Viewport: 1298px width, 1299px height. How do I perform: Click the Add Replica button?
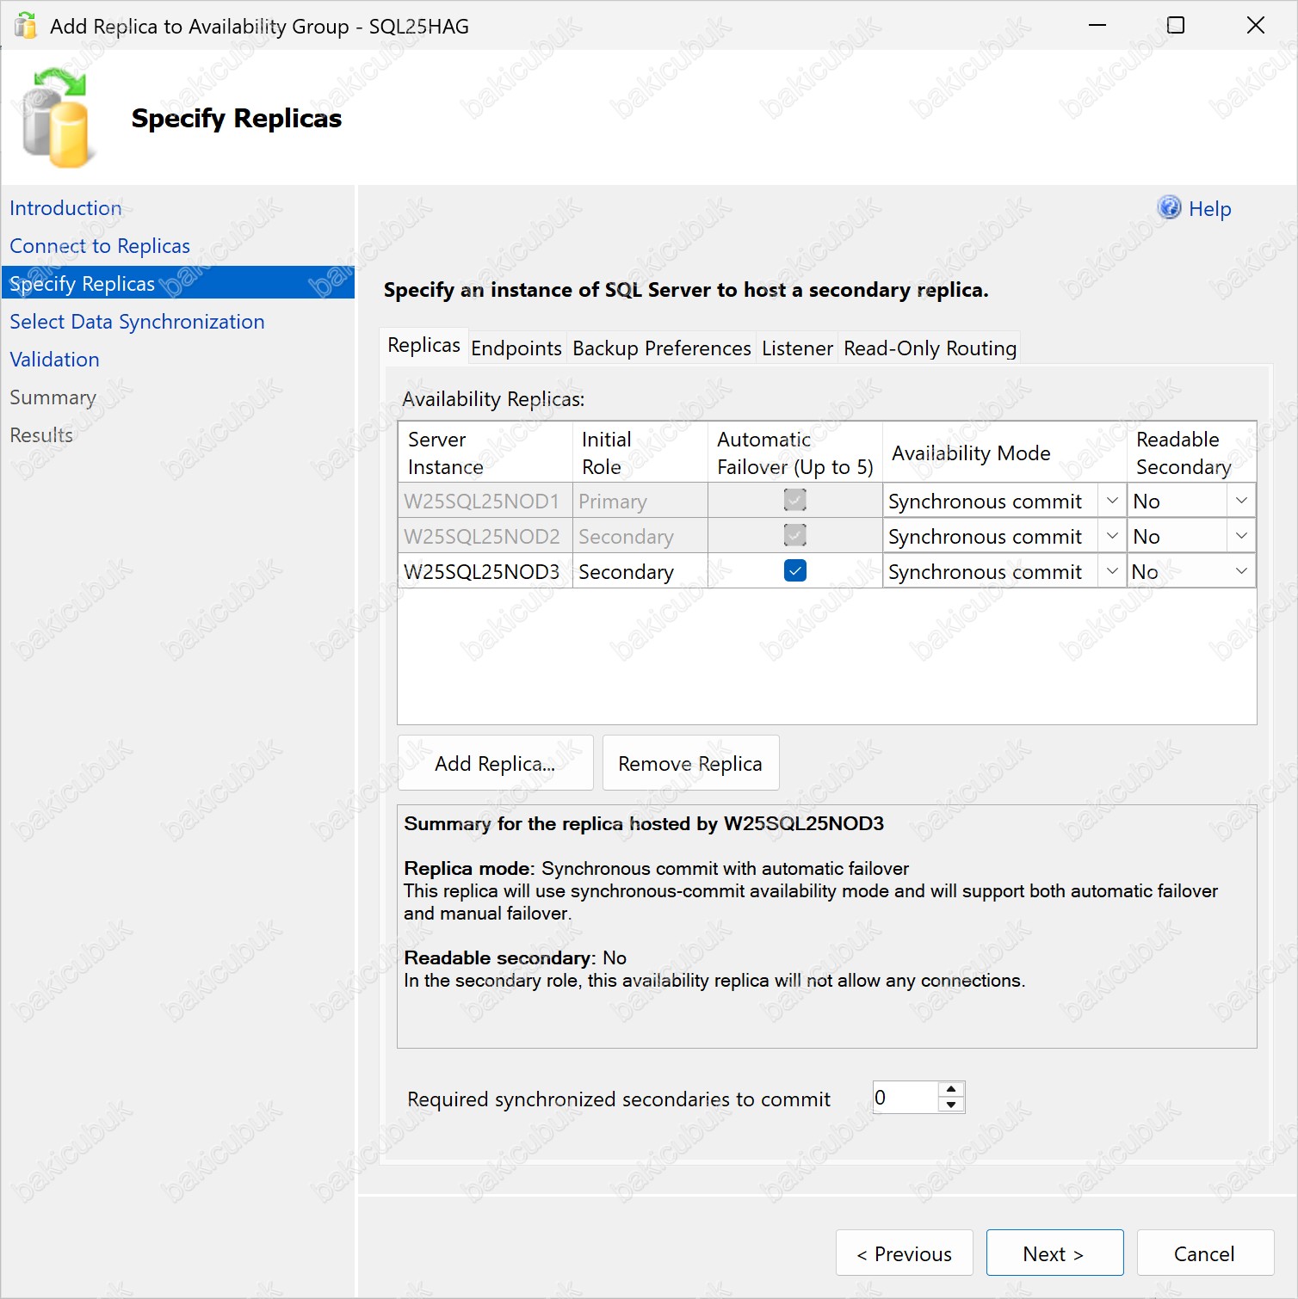coord(495,763)
